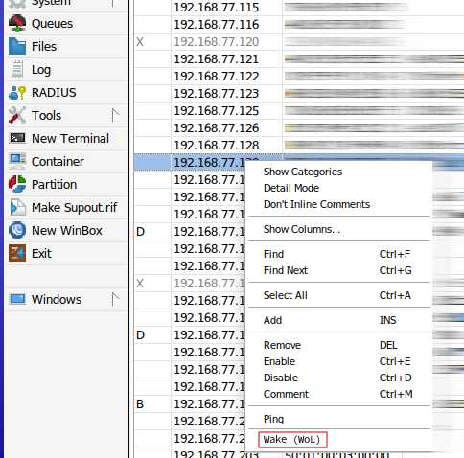Select row 192.168.77.128

(x=299, y=146)
